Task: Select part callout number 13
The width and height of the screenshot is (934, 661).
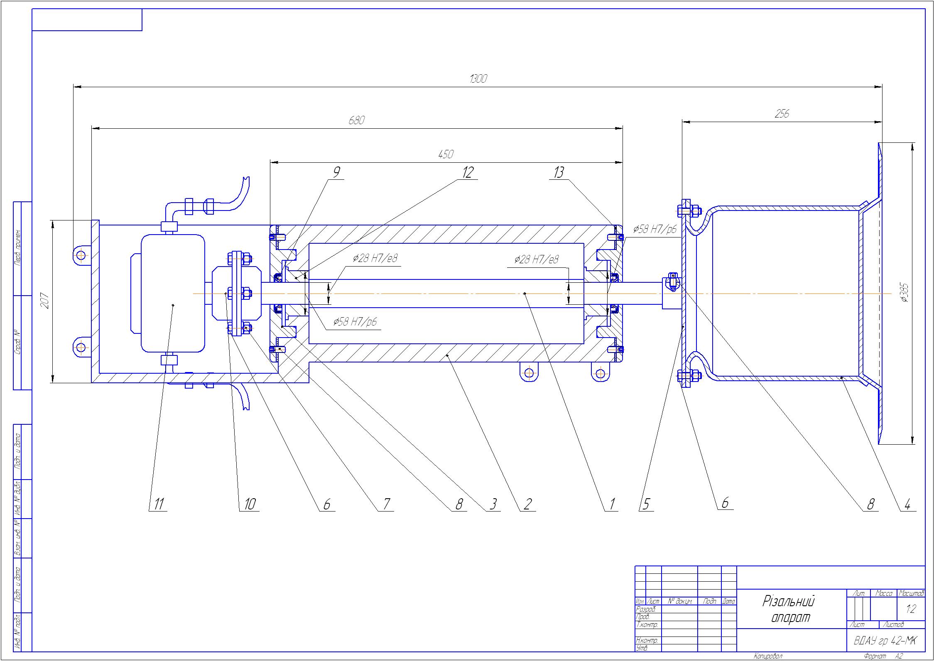Action: [558, 172]
